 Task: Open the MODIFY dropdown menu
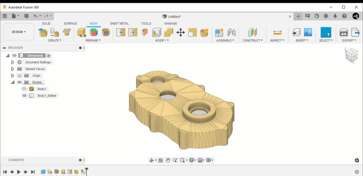click(x=162, y=41)
